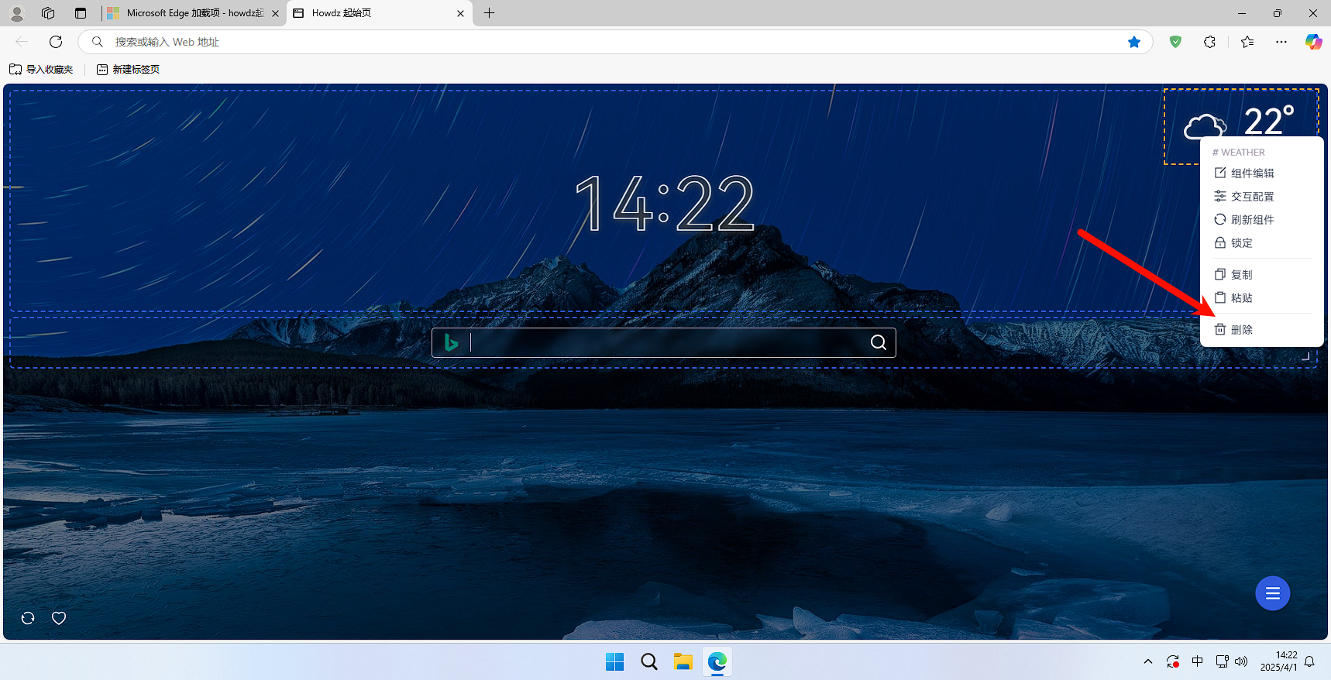Viewport: 1331px width, 680px height.
Task: Open the volume speaker tray icon
Action: tap(1241, 661)
